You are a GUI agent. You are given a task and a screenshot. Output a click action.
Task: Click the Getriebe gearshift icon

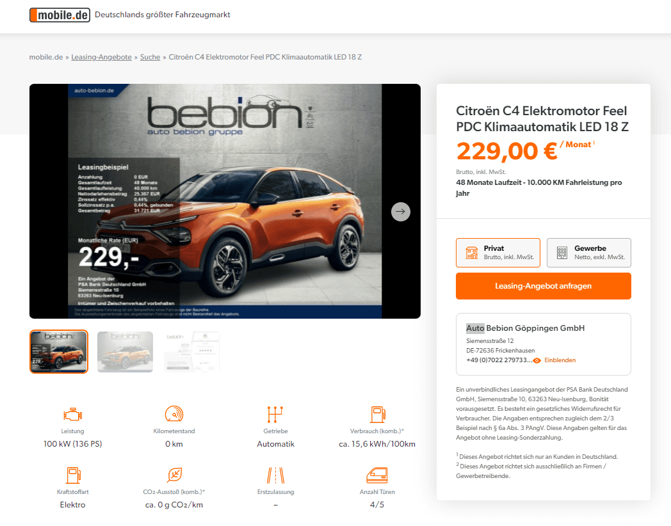point(275,415)
